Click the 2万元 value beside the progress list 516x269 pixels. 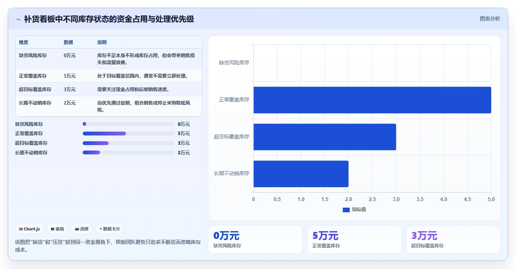184,153
